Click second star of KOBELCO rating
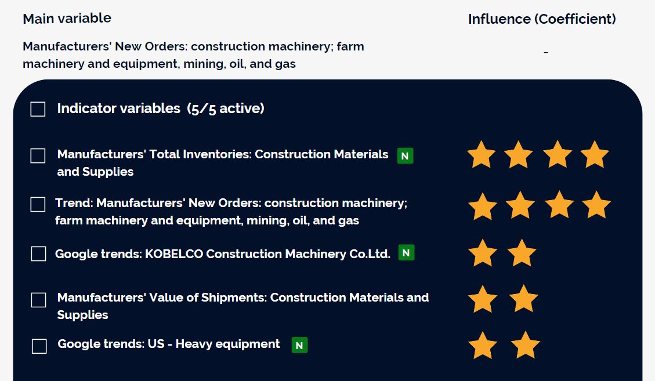Image resolution: width=655 pixels, height=381 pixels. click(522, 253)
